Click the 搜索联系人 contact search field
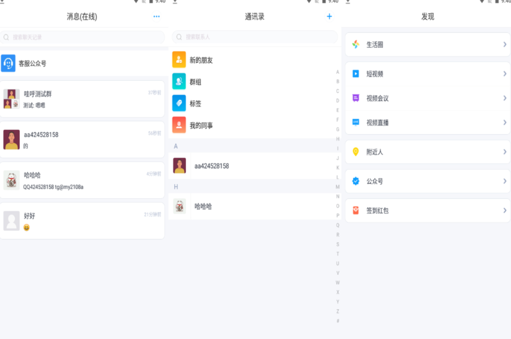Viewport: 511px width, 339px height. pyautogui.click(x=255, y=36)
